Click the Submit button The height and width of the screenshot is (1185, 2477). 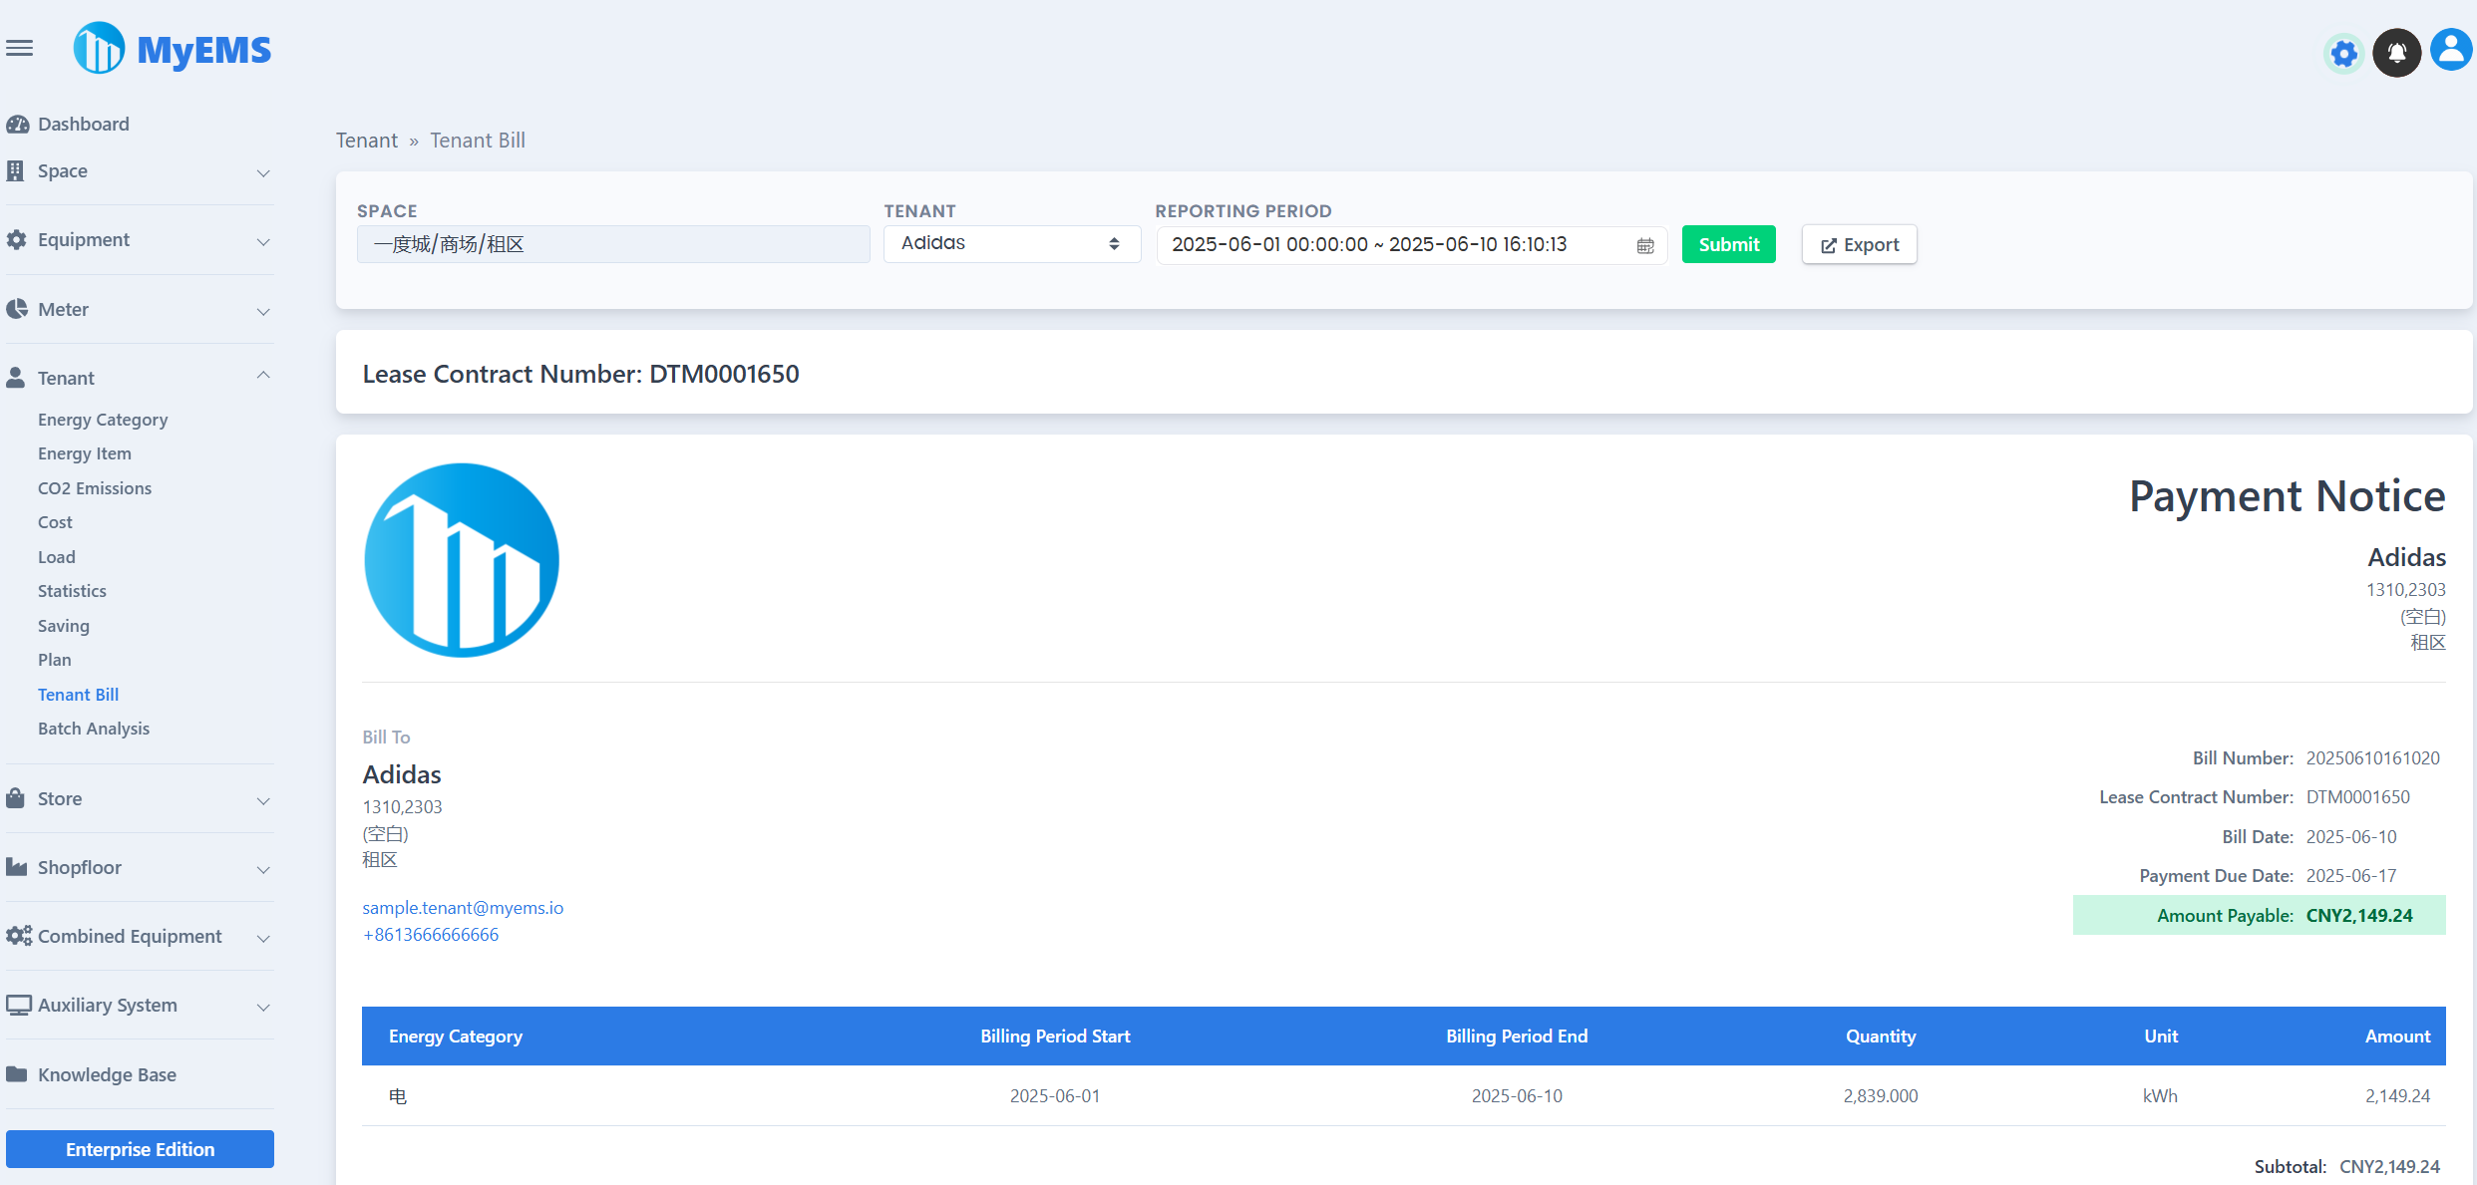click(x=1728, y=243)
